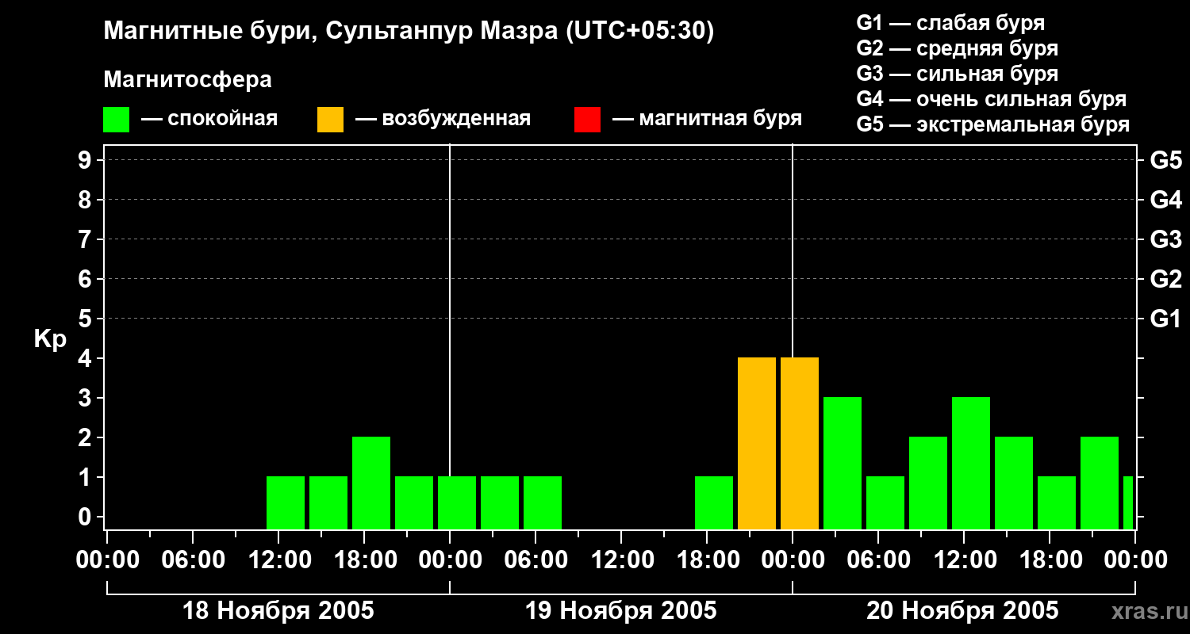The width and height of the screenshot is (1190, 634).
Task: Click the date label 18 Ноября 2005
Action: [x=278, y=610]
